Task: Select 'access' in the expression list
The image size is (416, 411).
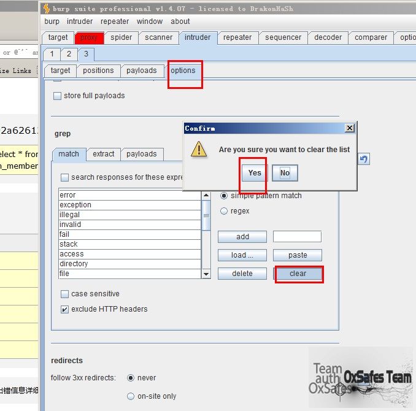Action: coord(129,254)
